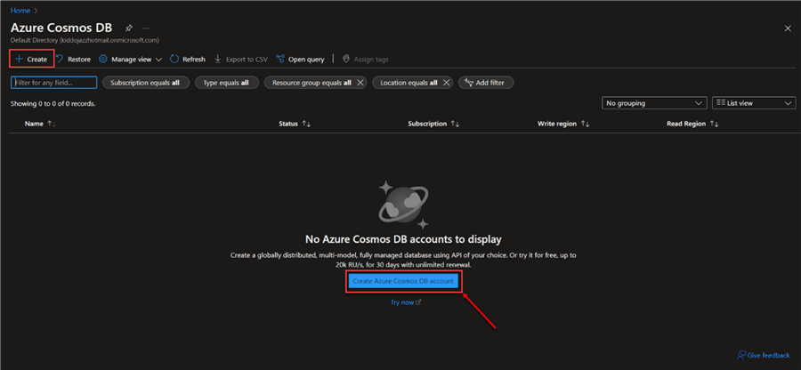Sort by Write region column
This screenshot has height=370, width=801.
tap(563, 124)
